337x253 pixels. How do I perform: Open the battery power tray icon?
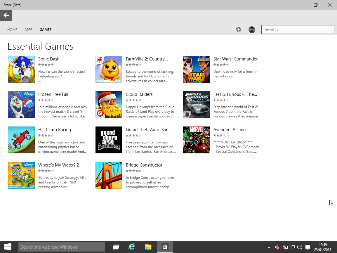coord(285,247)
